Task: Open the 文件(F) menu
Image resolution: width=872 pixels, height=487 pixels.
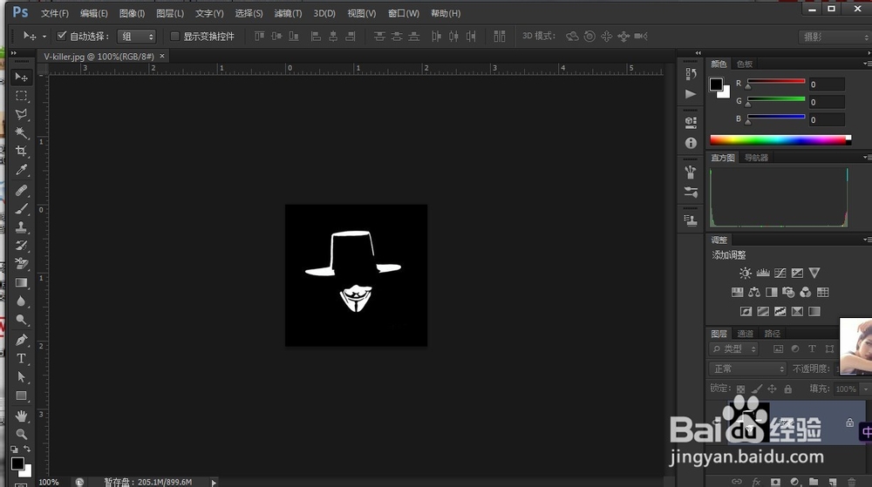Action: [54, 13]
